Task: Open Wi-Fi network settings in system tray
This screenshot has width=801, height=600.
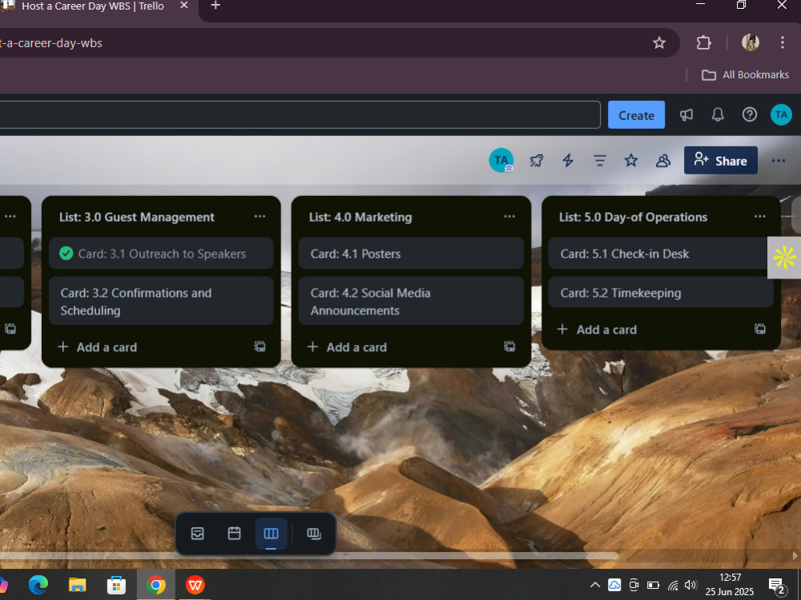Action: 673,585
